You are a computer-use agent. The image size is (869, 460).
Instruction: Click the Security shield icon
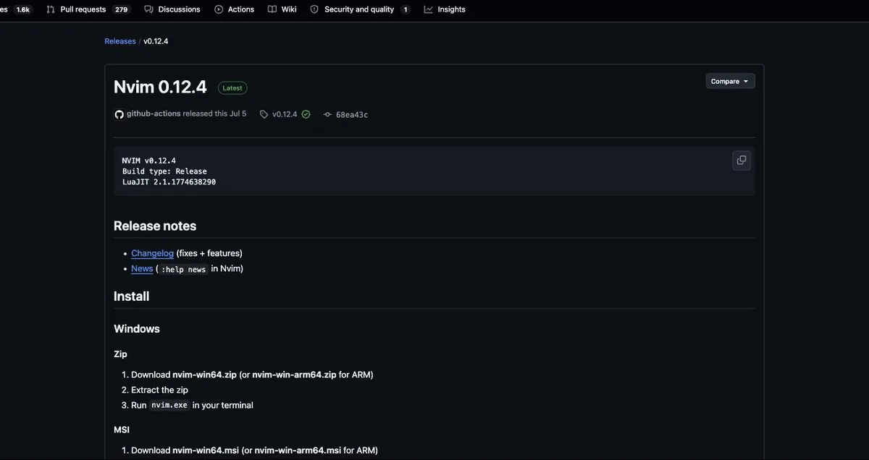click(314, 9)
